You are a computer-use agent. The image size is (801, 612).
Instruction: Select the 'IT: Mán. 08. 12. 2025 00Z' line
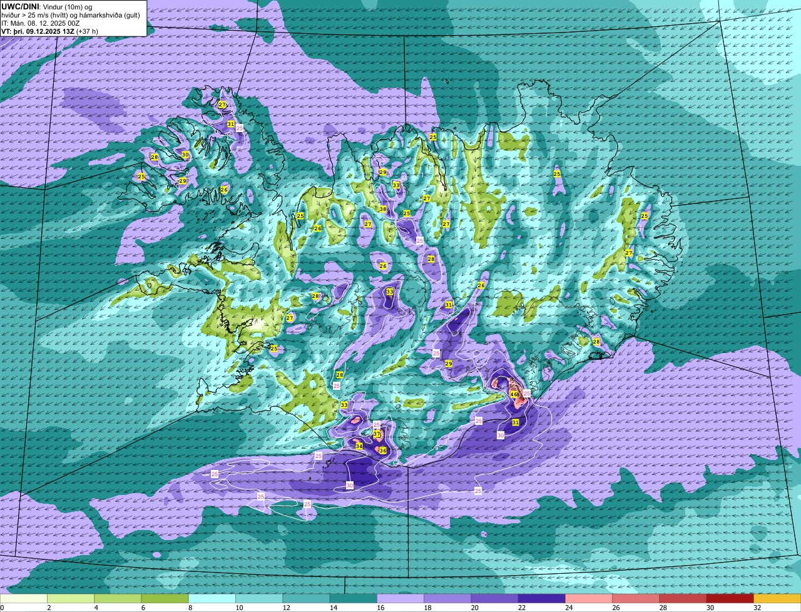[40, 23]
